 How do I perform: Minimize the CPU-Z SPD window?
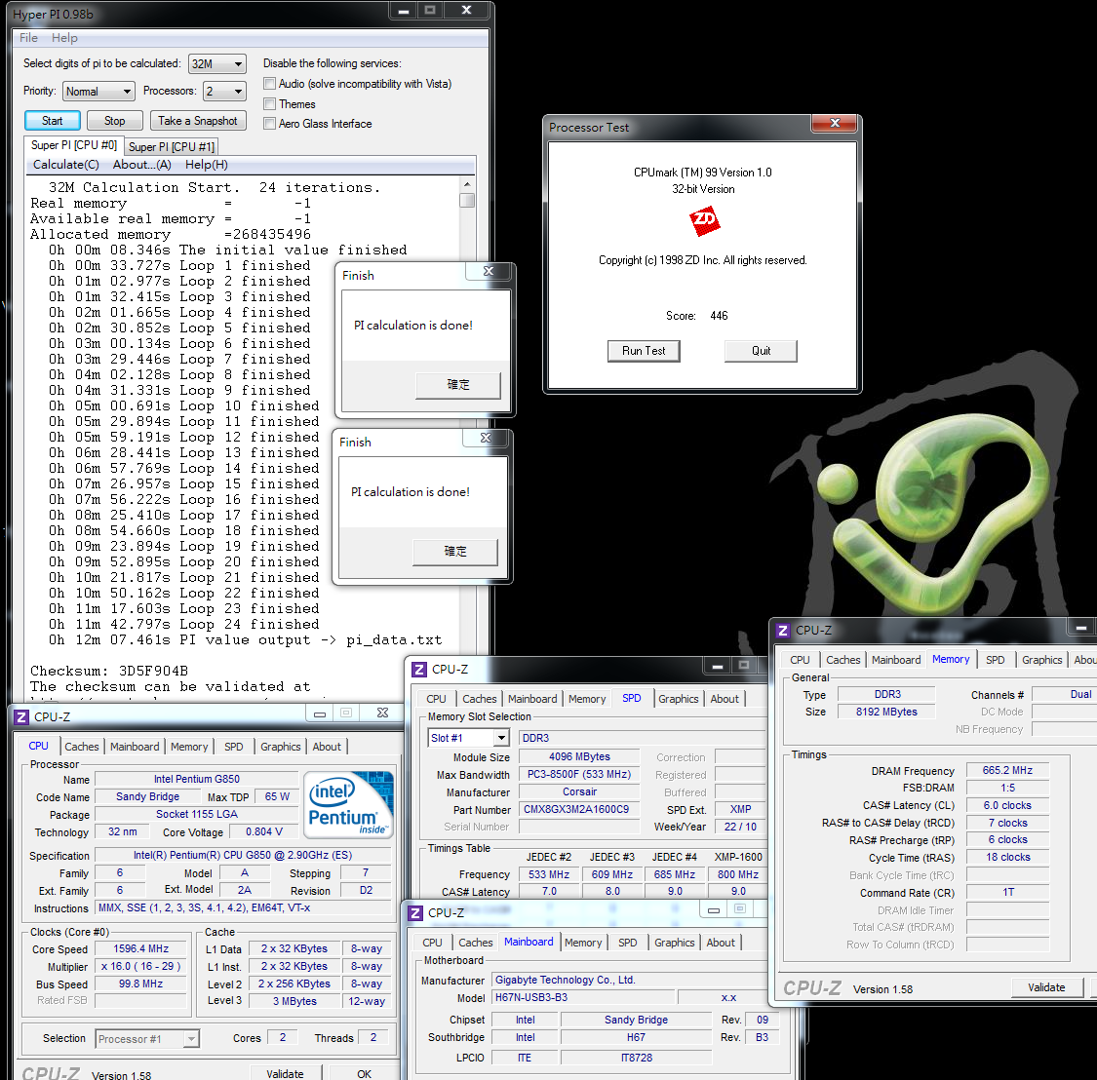[x=717, y=666]
